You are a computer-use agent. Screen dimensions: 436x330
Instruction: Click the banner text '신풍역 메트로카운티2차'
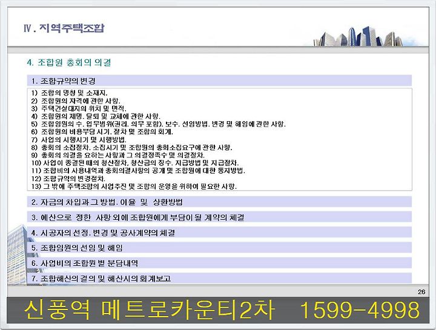[x=150, y=310]
